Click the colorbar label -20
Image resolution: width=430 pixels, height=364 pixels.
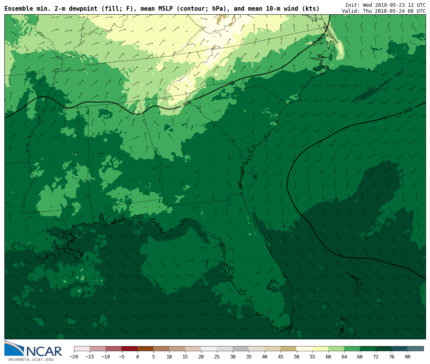point(74,357)
